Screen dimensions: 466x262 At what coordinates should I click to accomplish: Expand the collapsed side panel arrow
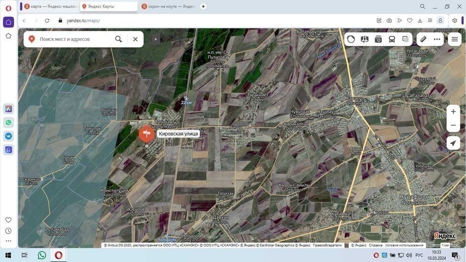pyautogui.click(x=156, y=39)
